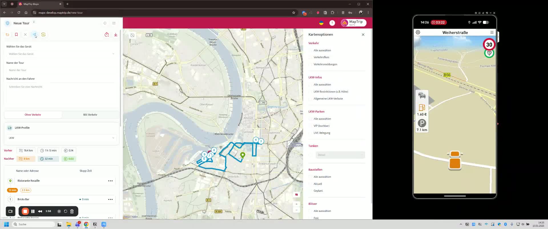Open options menu for Bricks Bar stop
548x229 pixels.
pyautogui.click(x=110, y=199)
